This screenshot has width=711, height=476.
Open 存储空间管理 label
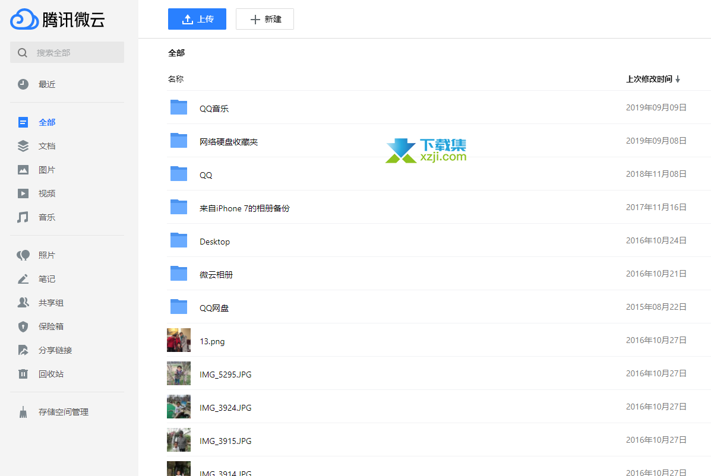point(64,412)
